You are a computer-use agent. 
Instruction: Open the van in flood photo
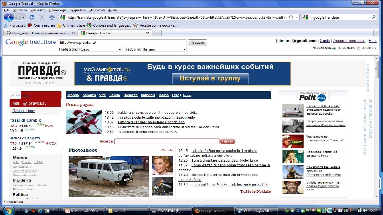[109, 176]
